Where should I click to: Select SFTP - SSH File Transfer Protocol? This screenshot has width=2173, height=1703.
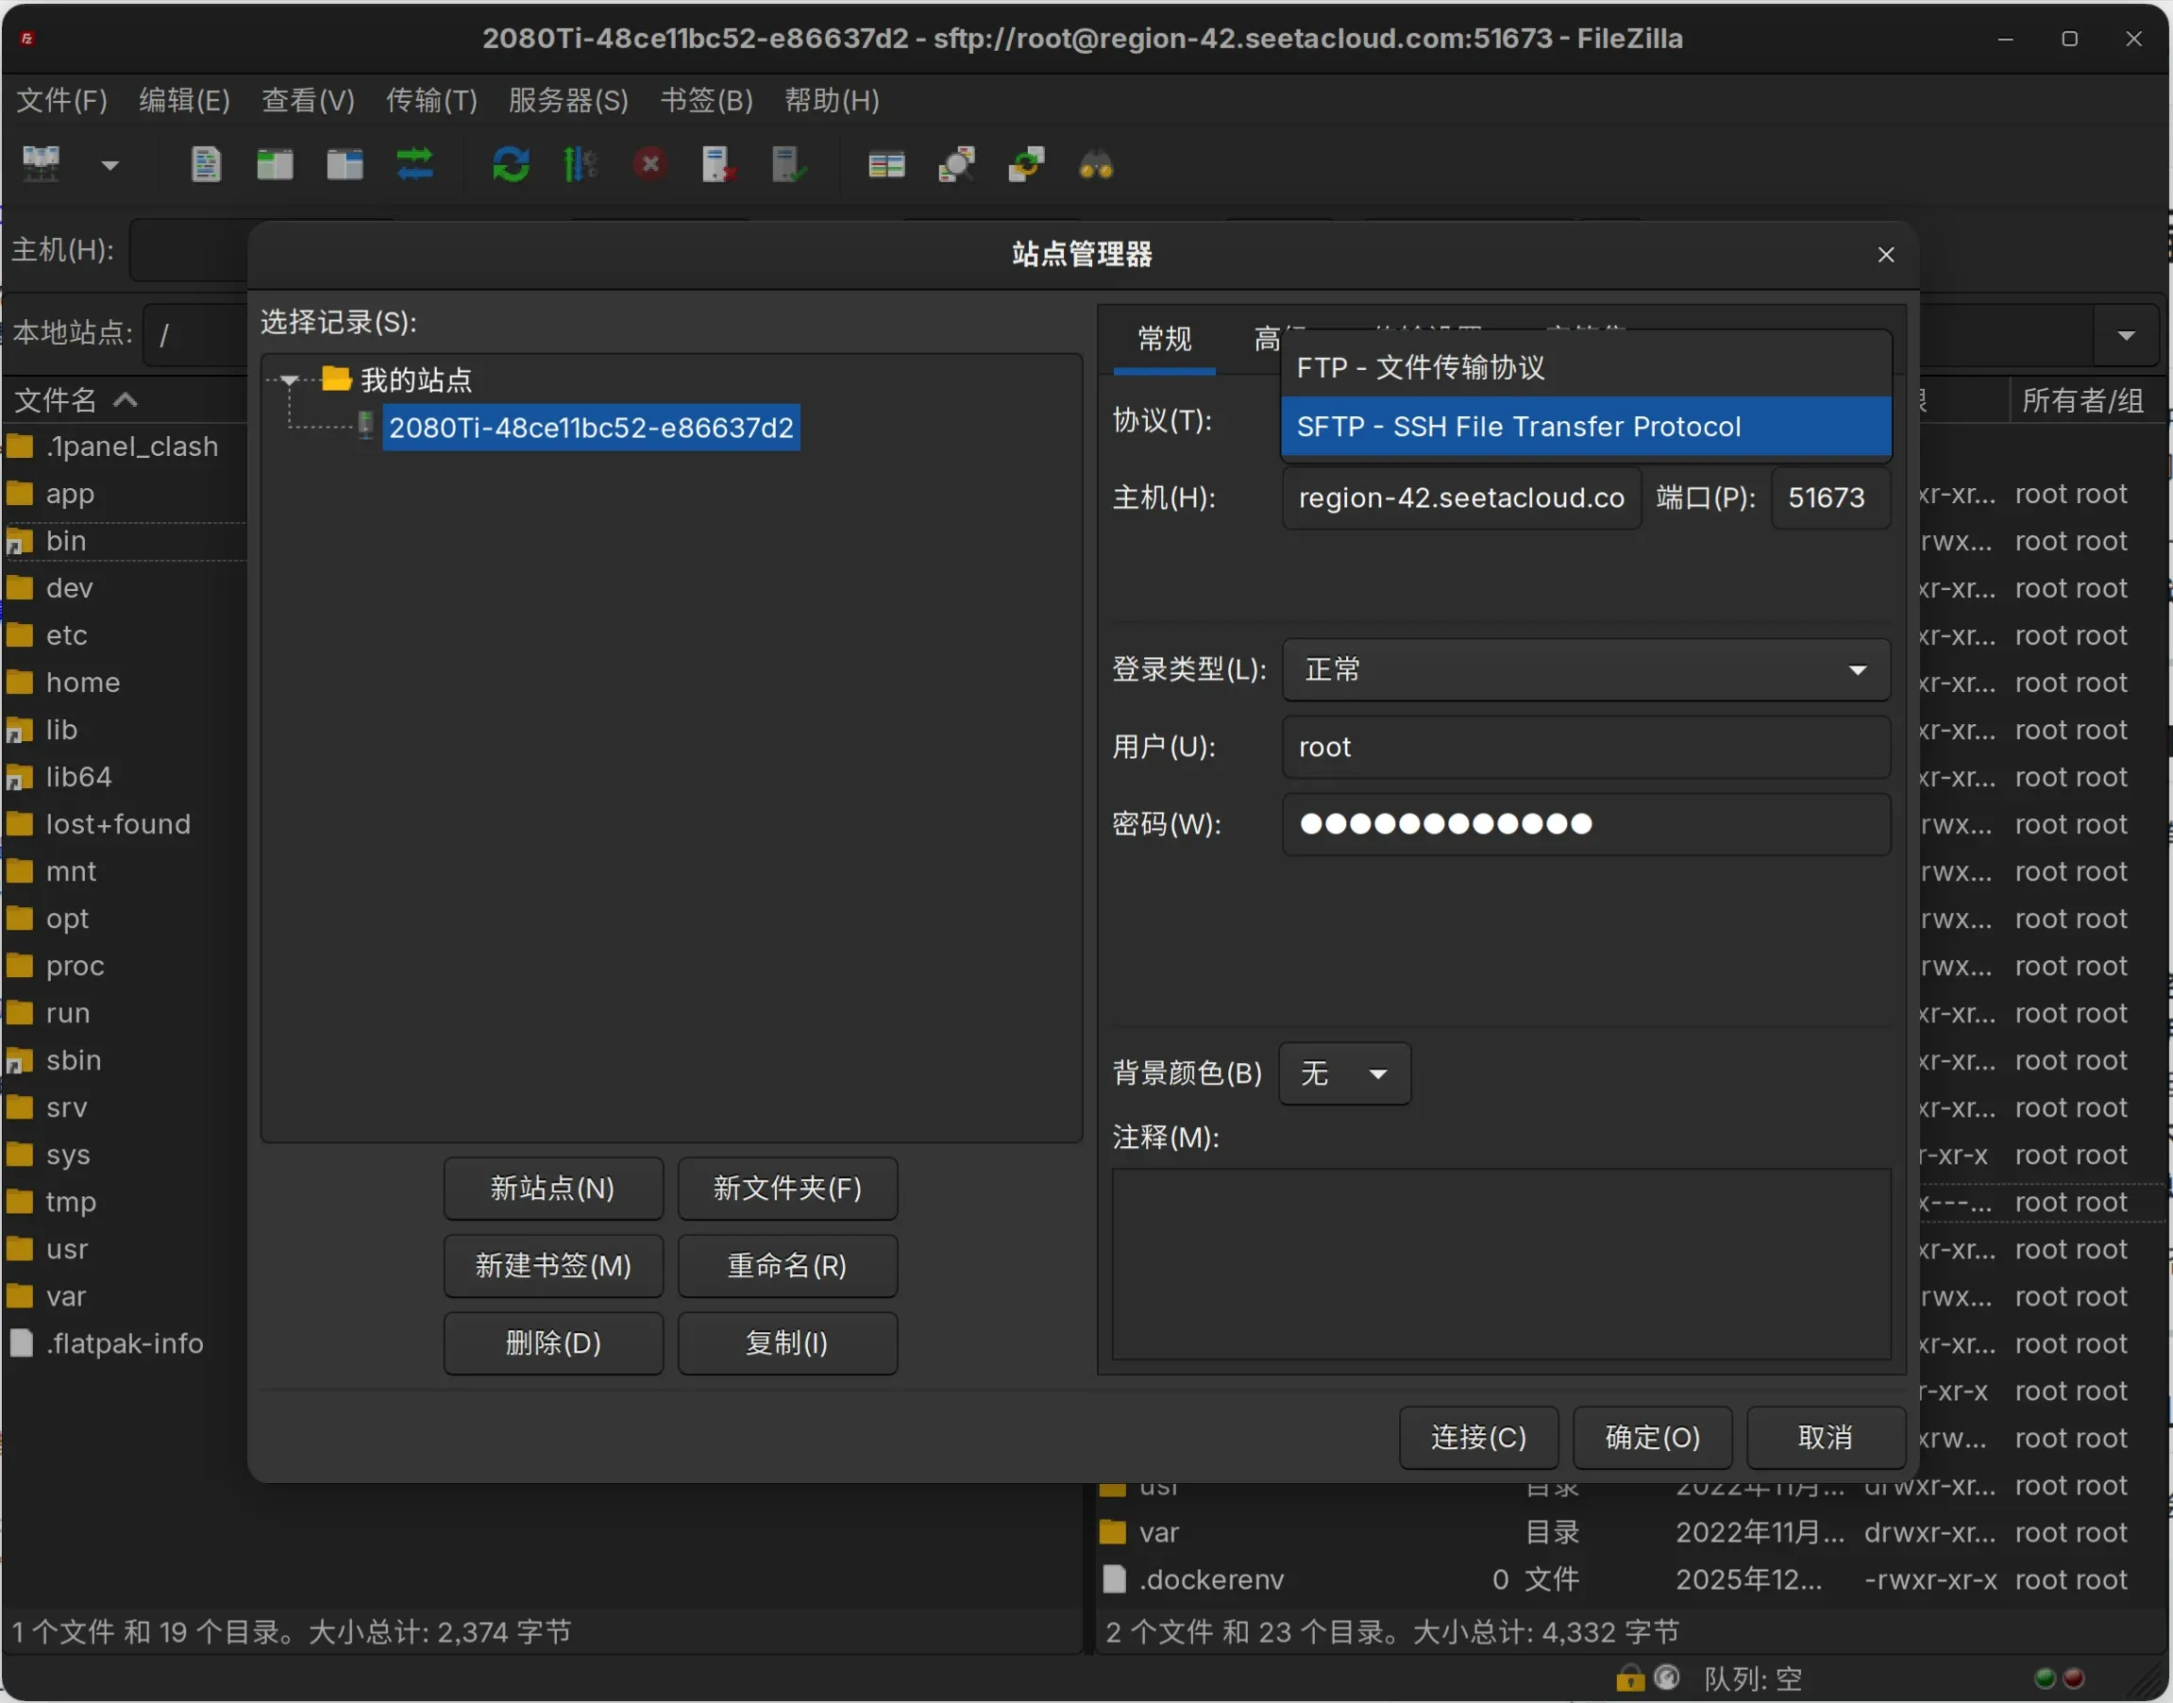(x=1585, y=426)
